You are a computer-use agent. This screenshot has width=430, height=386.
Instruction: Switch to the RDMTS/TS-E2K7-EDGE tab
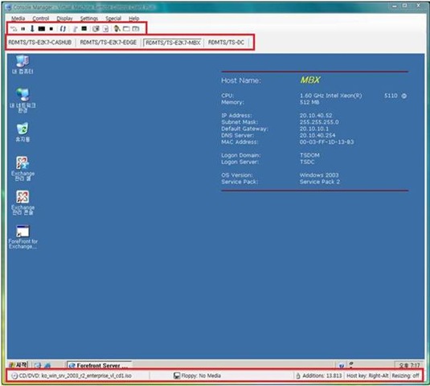(x=109, y=43)
